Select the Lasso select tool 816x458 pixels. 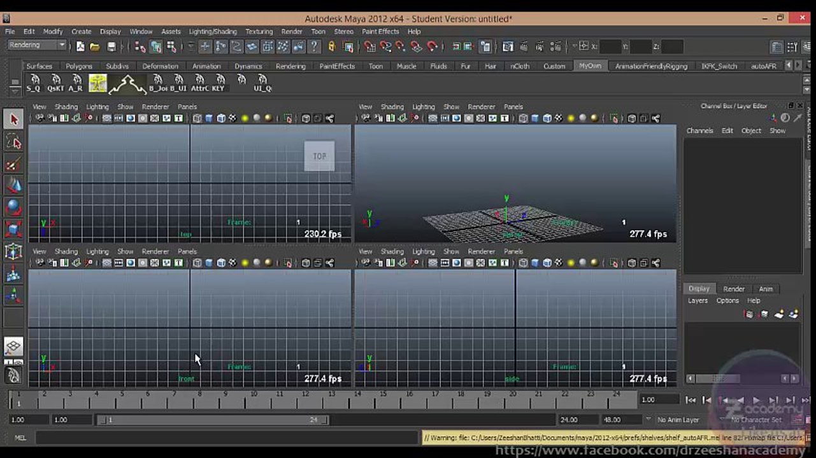(13, 142)
